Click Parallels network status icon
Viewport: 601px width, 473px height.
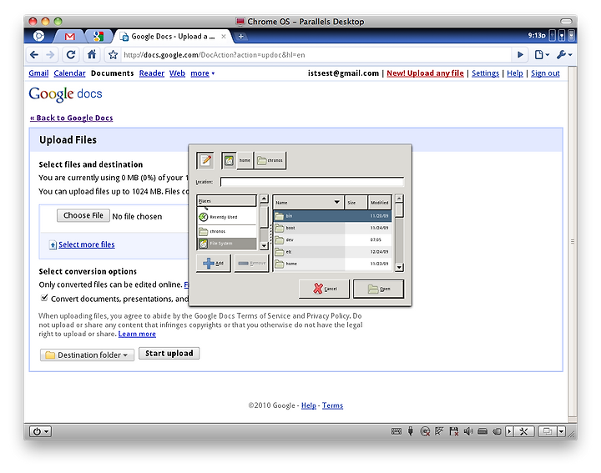[x=439, y=431]
